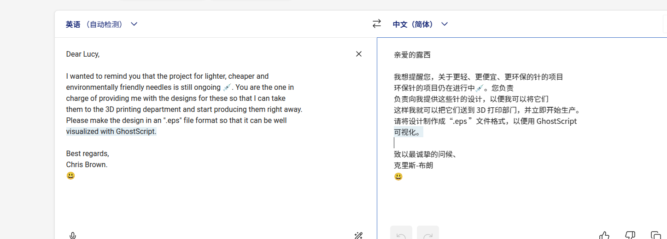Select the "克里斯-布朗" line in translation
667x239 pixels.
413,165
